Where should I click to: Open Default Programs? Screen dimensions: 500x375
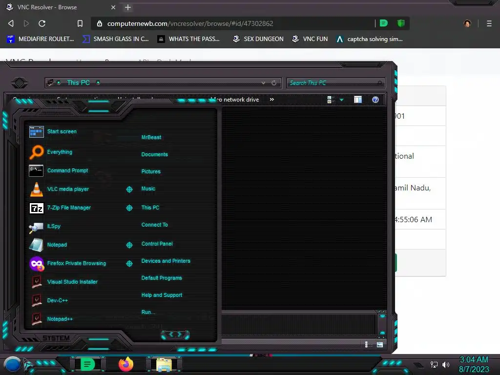(x=162, y=278)
